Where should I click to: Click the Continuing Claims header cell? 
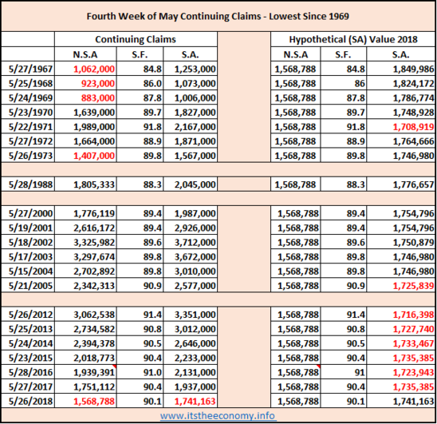[x=136, y=39]
